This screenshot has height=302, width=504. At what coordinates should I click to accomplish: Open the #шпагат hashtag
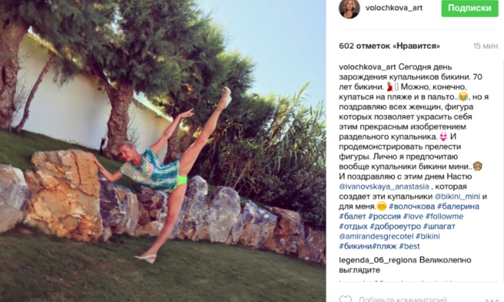[x=439, y=226]
